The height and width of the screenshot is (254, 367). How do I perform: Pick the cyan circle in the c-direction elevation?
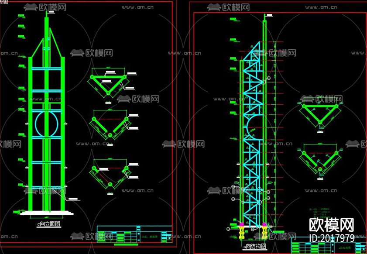pos(47,124)
